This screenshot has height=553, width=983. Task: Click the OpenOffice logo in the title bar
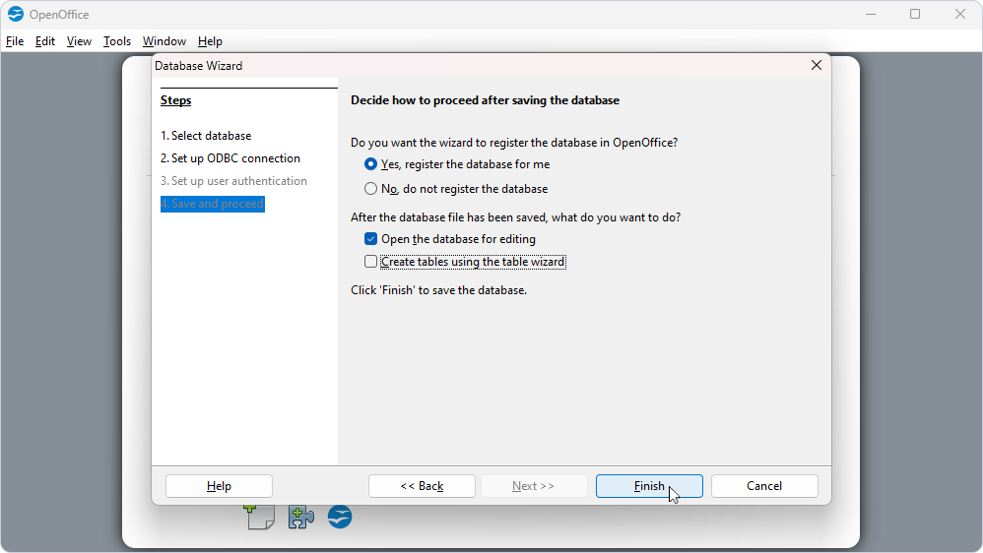(16, 14)
